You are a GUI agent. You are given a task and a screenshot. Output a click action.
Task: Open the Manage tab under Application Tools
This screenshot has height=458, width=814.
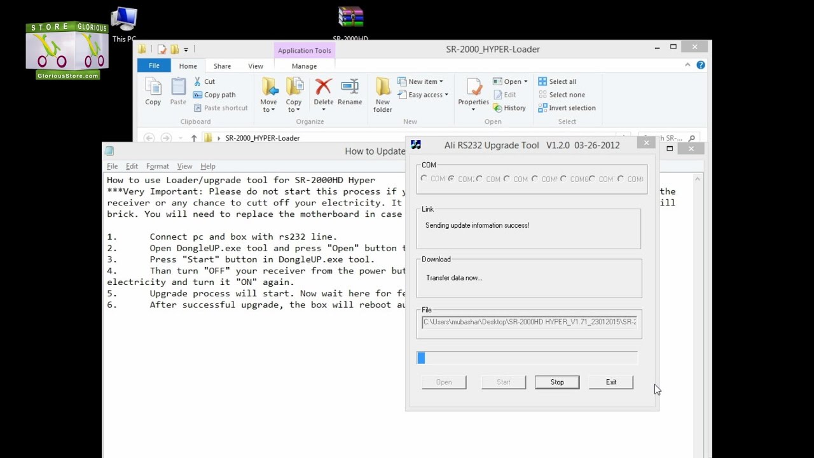(x=304, y=66)
